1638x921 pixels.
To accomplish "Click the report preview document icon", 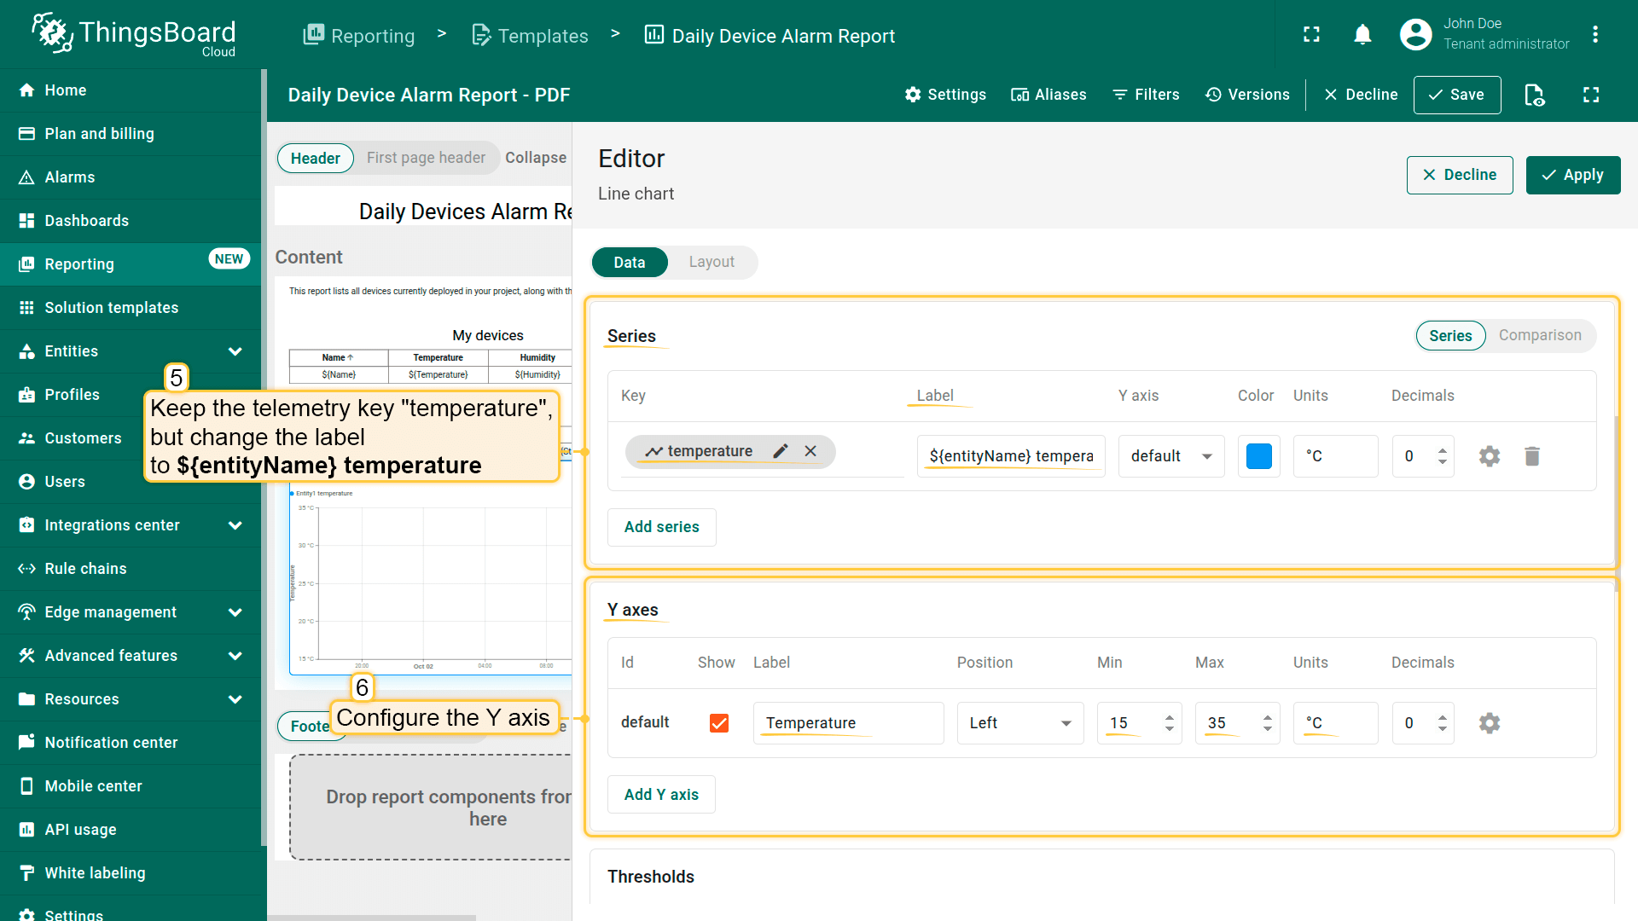I will [x=1534, y=95].
